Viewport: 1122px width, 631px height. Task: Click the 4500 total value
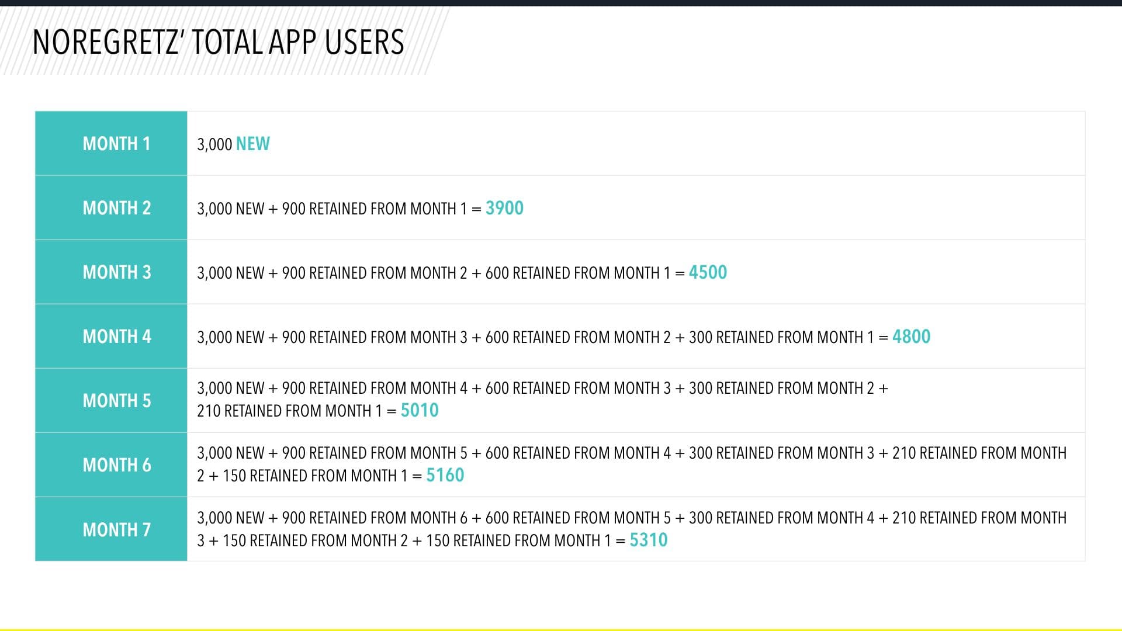coord(708,272)
